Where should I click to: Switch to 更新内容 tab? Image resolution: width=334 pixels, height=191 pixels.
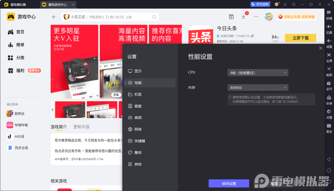pyautogui.click(x=81, y=127)
